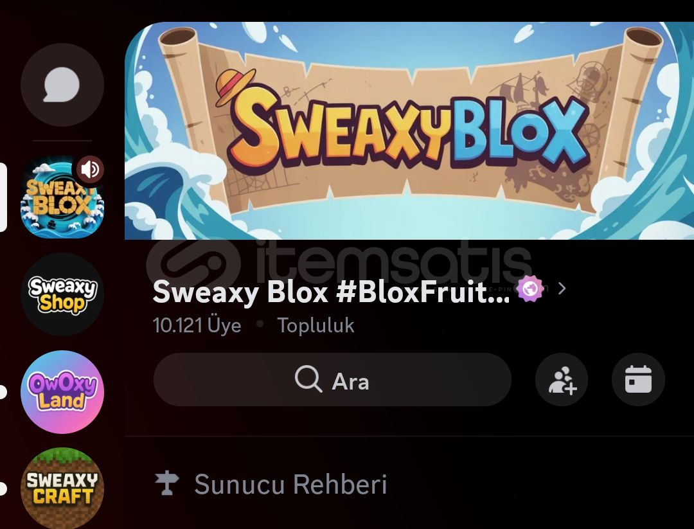
Task: Click the Sunucu Rehberi signpost icon
Action: pos(167,483)
